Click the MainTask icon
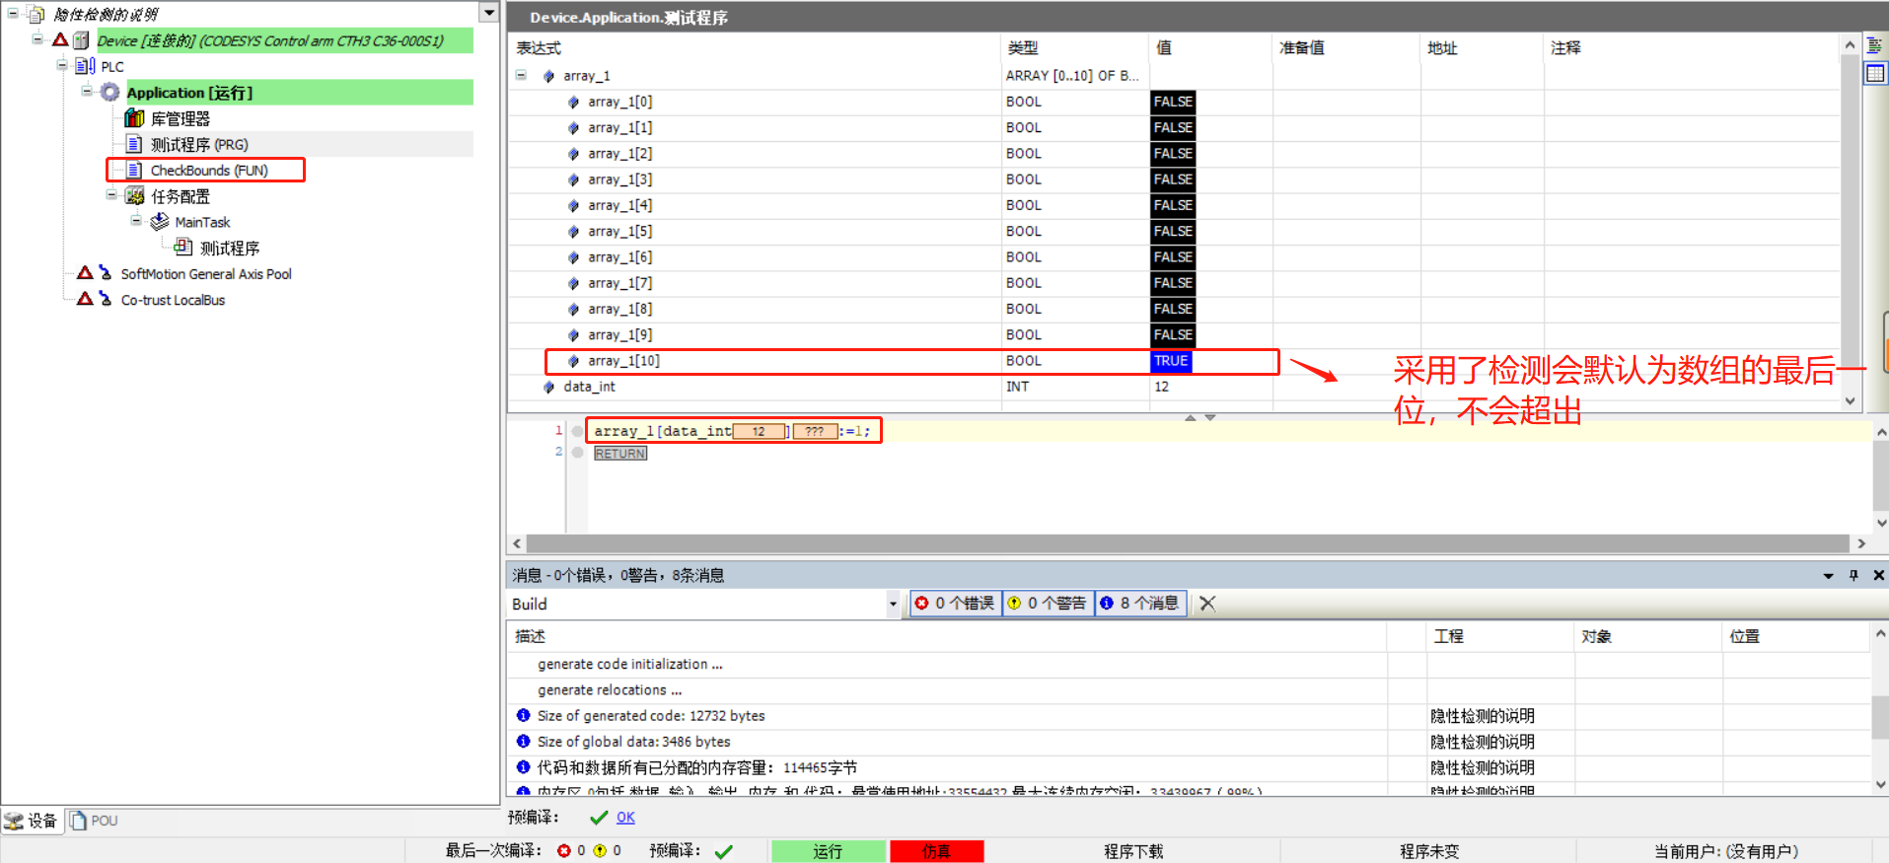The height and width of the screenshot is (863, 1889). (x=160, y=222)
